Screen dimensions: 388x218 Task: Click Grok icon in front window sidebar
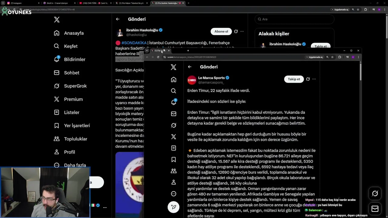coord(173,125)
